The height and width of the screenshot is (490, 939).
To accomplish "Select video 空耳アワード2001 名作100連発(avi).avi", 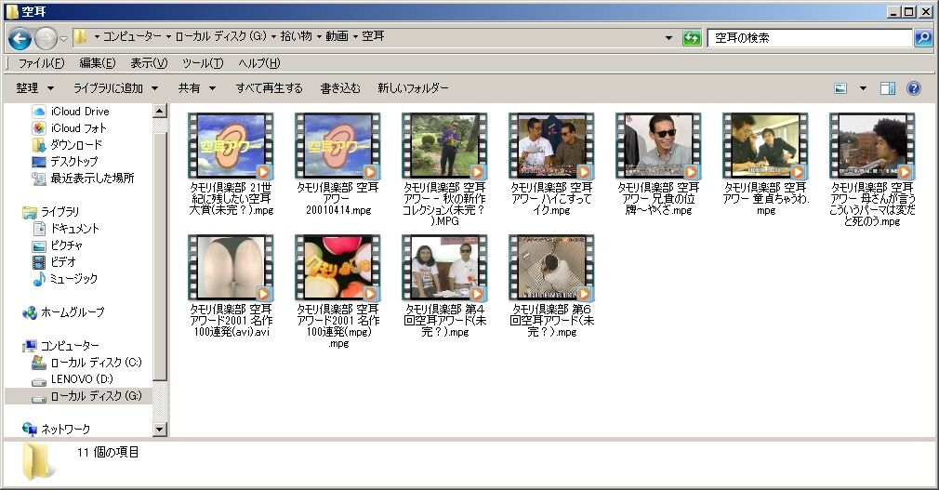I will [x=231, y=285].
